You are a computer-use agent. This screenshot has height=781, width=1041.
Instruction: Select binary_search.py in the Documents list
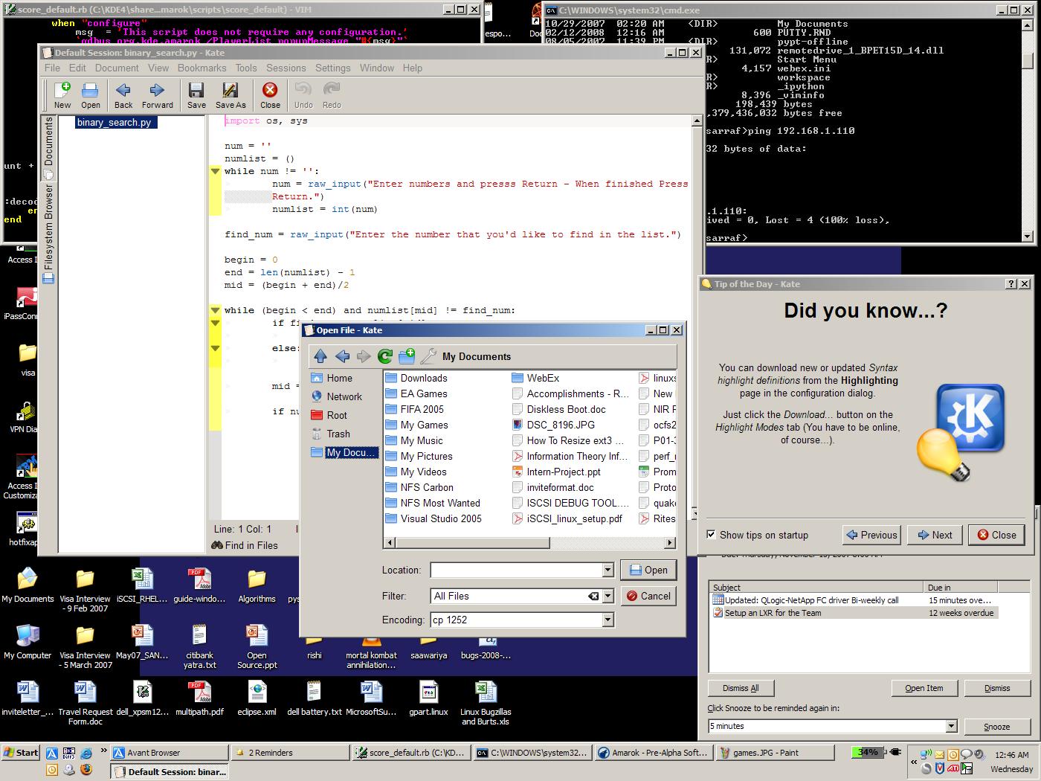(x=114, y=122)
